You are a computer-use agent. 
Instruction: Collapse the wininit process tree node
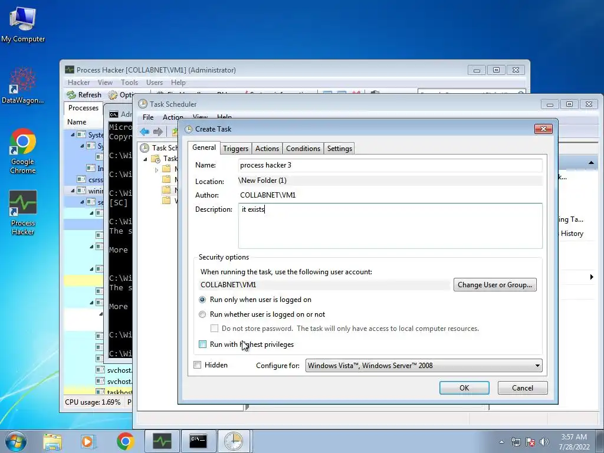(x=73, y=191)
